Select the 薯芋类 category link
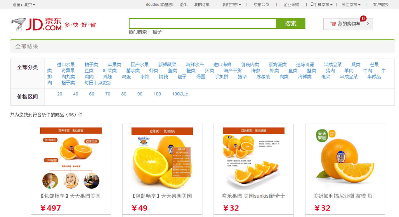 tap(133, 71)
